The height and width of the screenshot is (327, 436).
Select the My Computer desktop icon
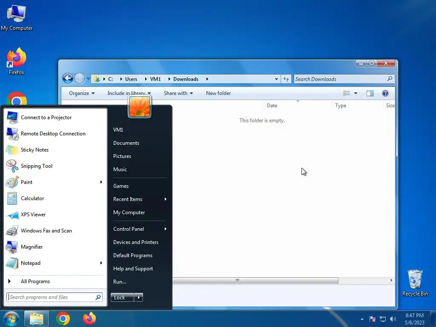click(x=17, y=18)
